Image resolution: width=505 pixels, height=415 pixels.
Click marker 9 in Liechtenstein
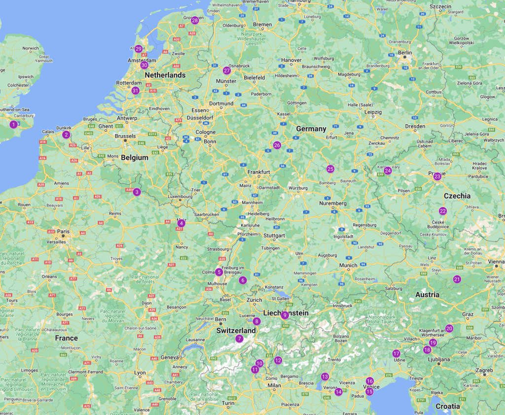coord(285,315)
